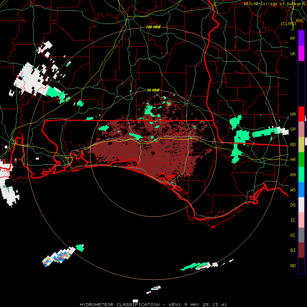The image size is (307, 307).
Task: Click the 'HR' legend label
Action: coord(293,160)
